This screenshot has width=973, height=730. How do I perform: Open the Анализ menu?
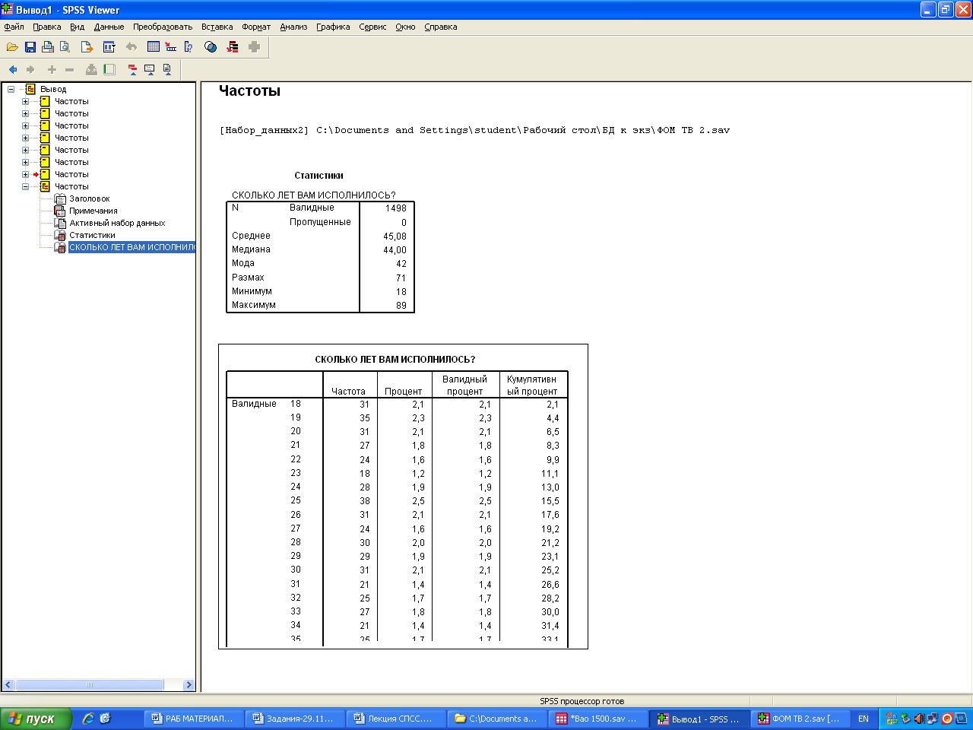pyautogui.click(x=293, y=27)
